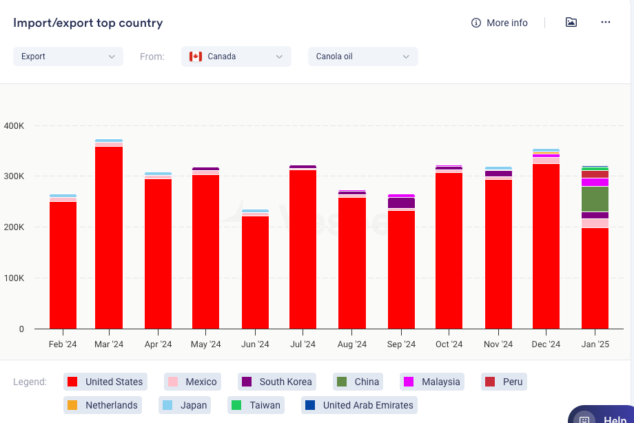634x423 pixels.
Task: Toggle Mexico series in legend
Action: [193, 382]
